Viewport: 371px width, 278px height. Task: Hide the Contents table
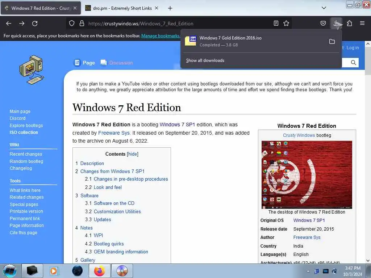pos(133,154)
